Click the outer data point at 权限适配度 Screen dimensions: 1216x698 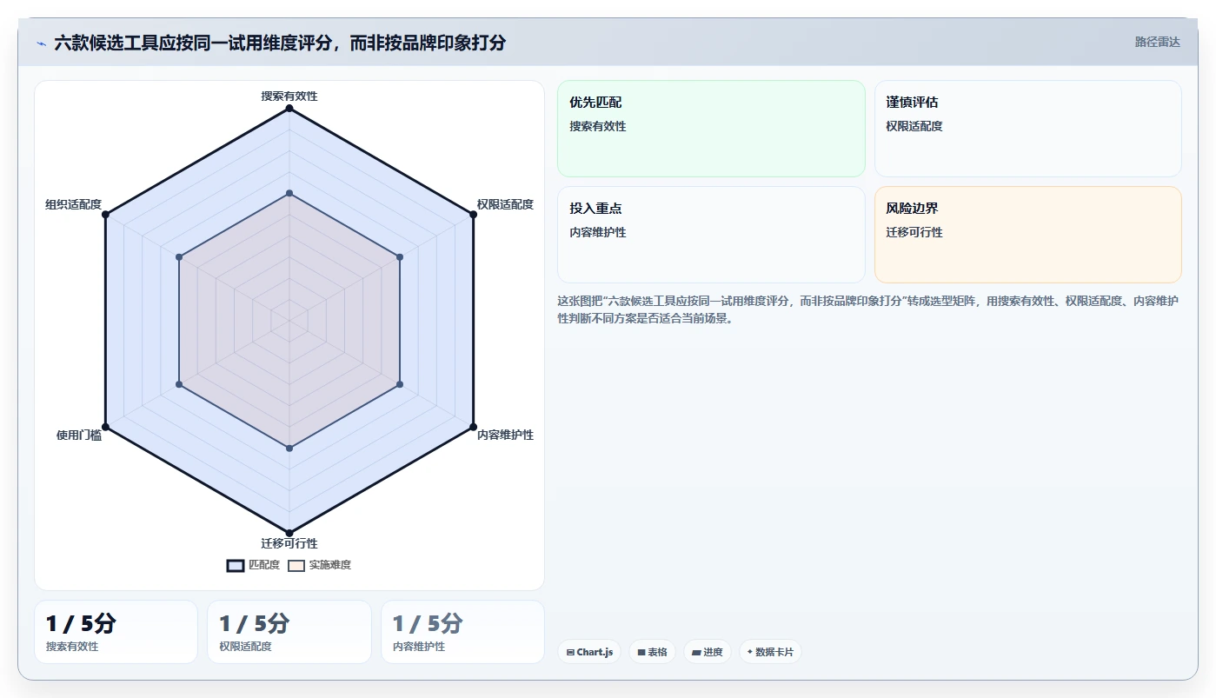473,215
